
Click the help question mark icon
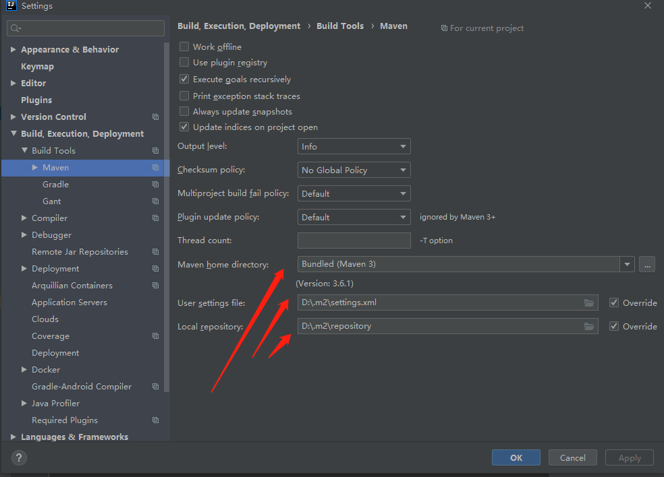[18, 458]
